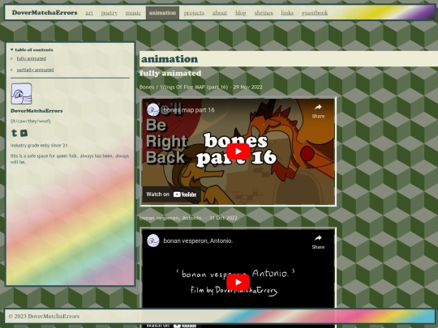The width and height of the screenshot is (438, 328).
Task: Open the guestbook page
Action: tap(315, 13)
